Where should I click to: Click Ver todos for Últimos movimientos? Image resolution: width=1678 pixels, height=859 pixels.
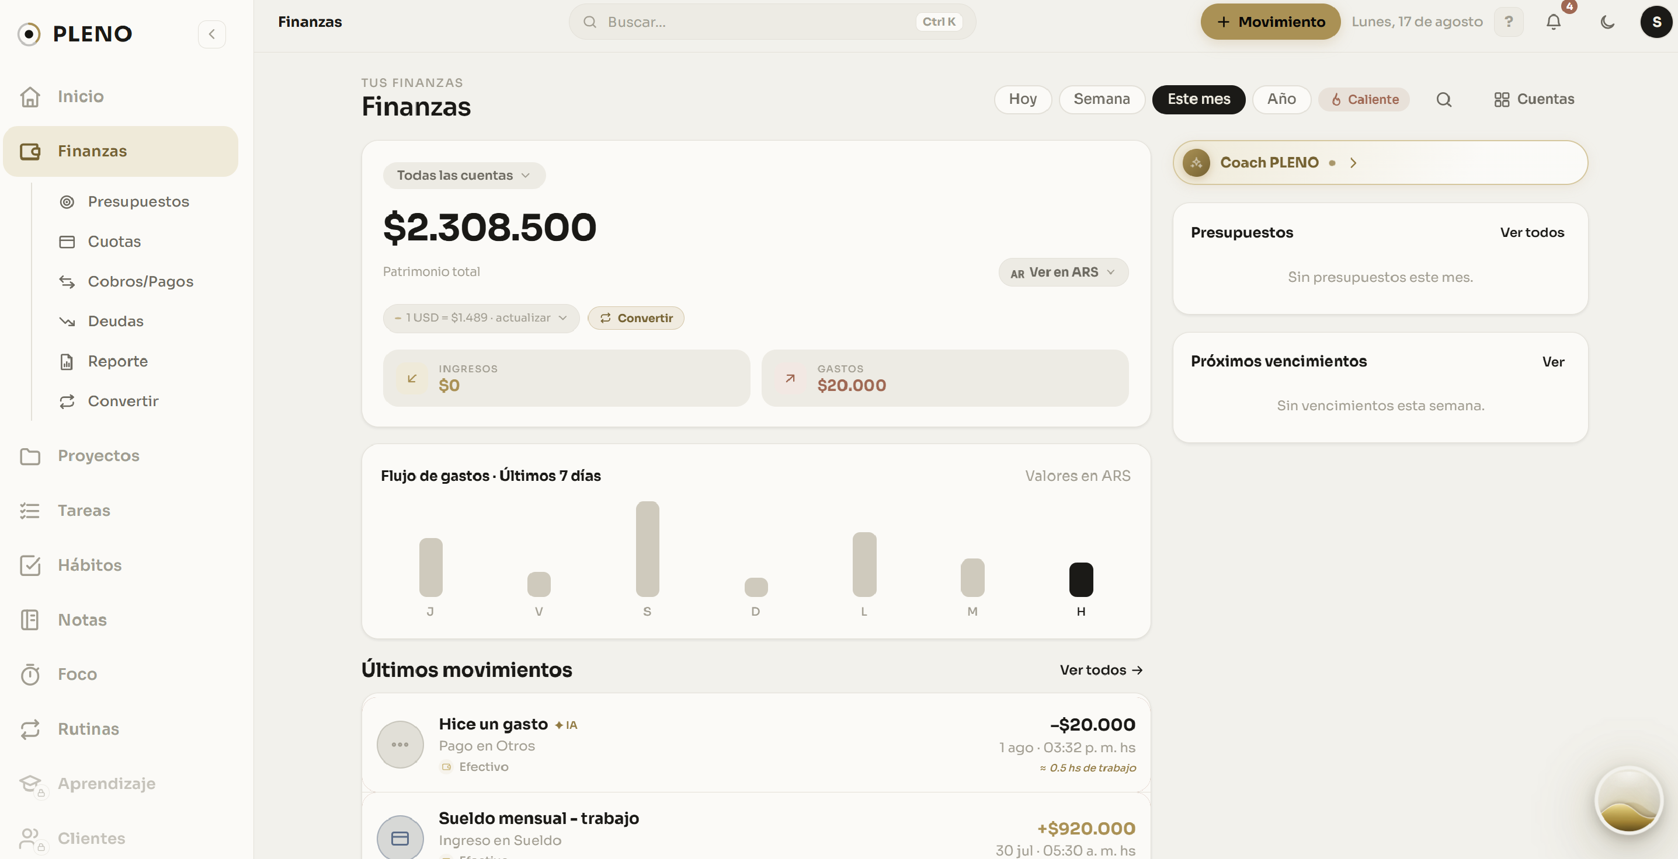[x=1101, y=671]
